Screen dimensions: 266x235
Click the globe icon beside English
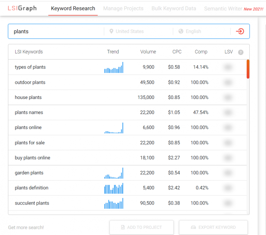[181, 31]
